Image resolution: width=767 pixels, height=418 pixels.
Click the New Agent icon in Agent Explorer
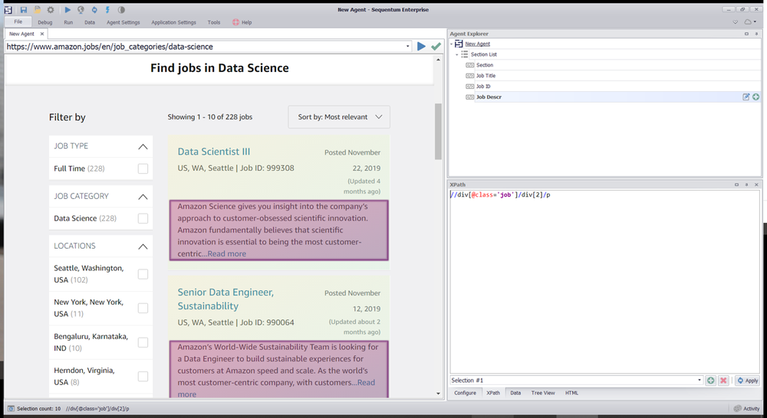(x=459, y=44)
